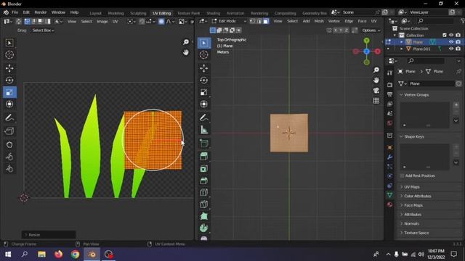Open the Tool properties tab
465x261 pixels.
click(389, 72)
